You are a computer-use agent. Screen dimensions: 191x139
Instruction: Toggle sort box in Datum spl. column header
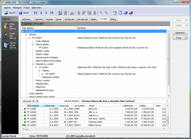coord(72,105)
